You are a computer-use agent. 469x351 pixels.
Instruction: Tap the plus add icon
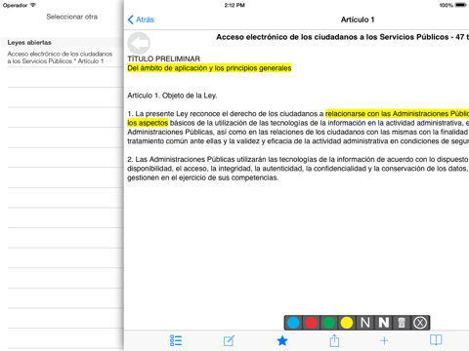(x=384, y=340)
